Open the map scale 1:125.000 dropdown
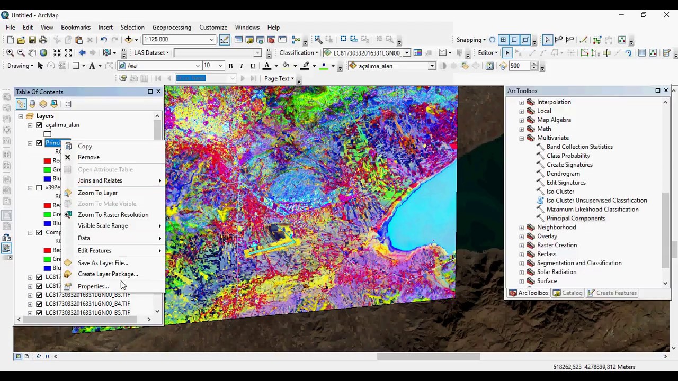Viewport: 678px width, 381px height. click(211, 40)
